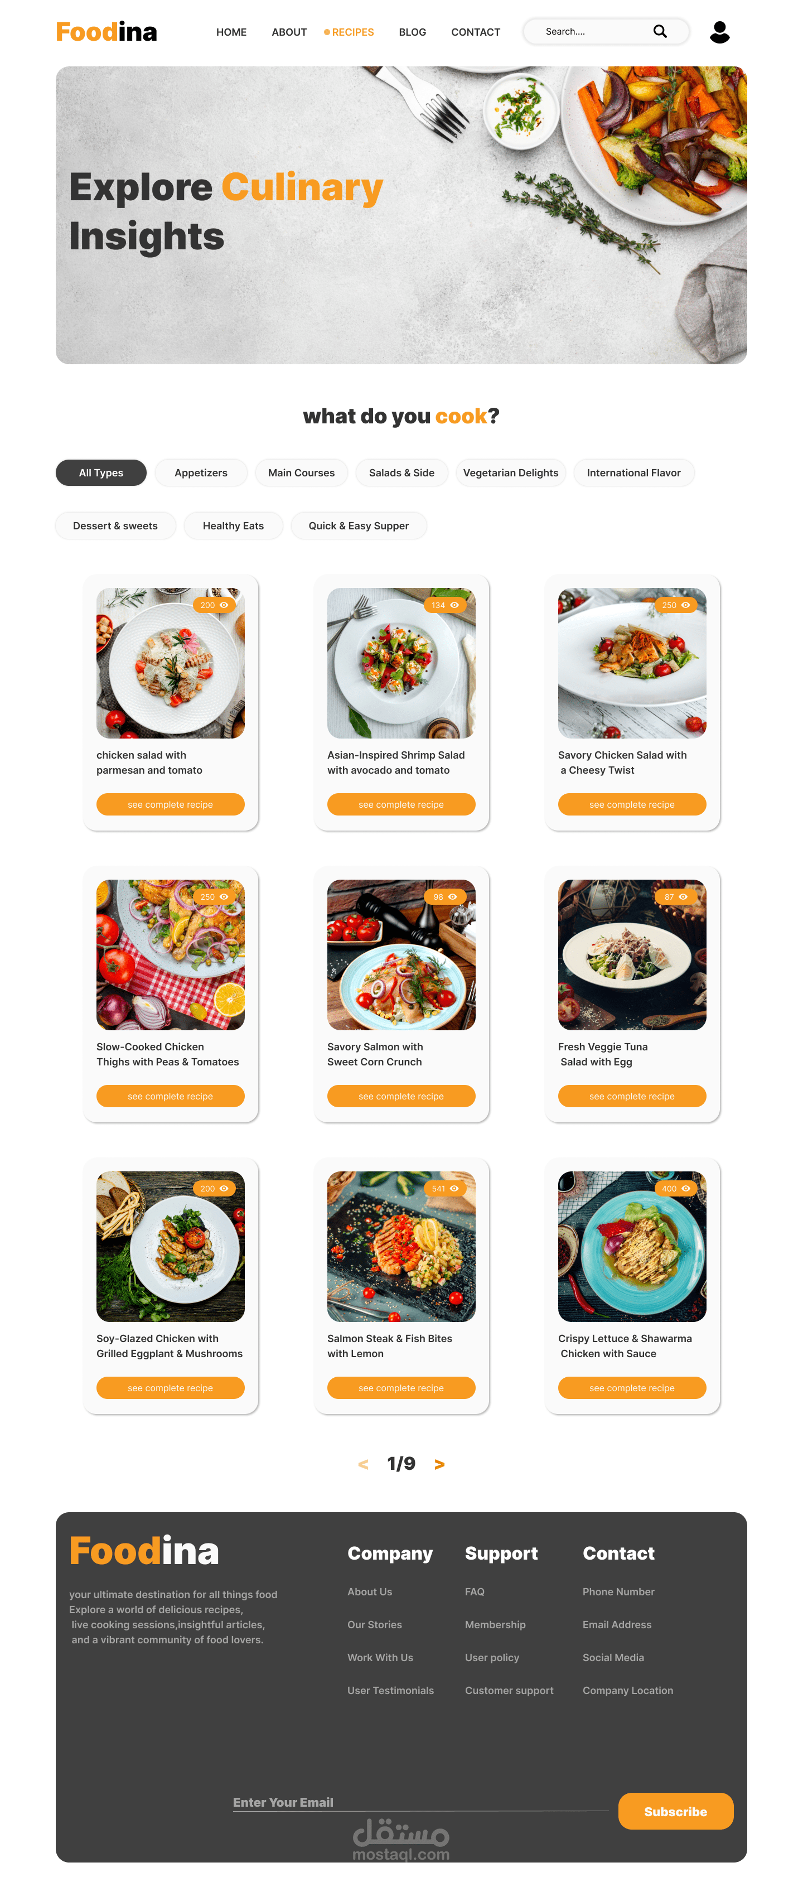
Task: Click the Enter Your Email field
Action: (x=420, y=1802)
